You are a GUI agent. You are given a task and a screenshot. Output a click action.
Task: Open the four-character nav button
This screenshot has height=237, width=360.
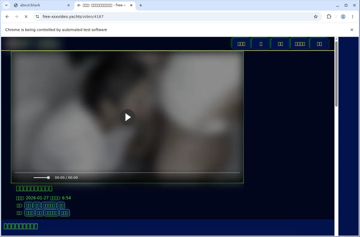point(300,44)
